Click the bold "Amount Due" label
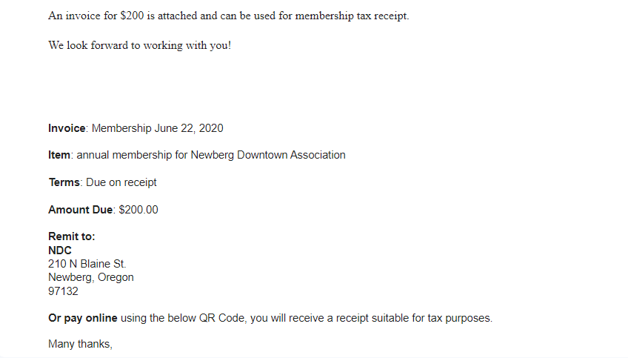The height and width of the screenshot is (358, 628). [x=80, y=210]
